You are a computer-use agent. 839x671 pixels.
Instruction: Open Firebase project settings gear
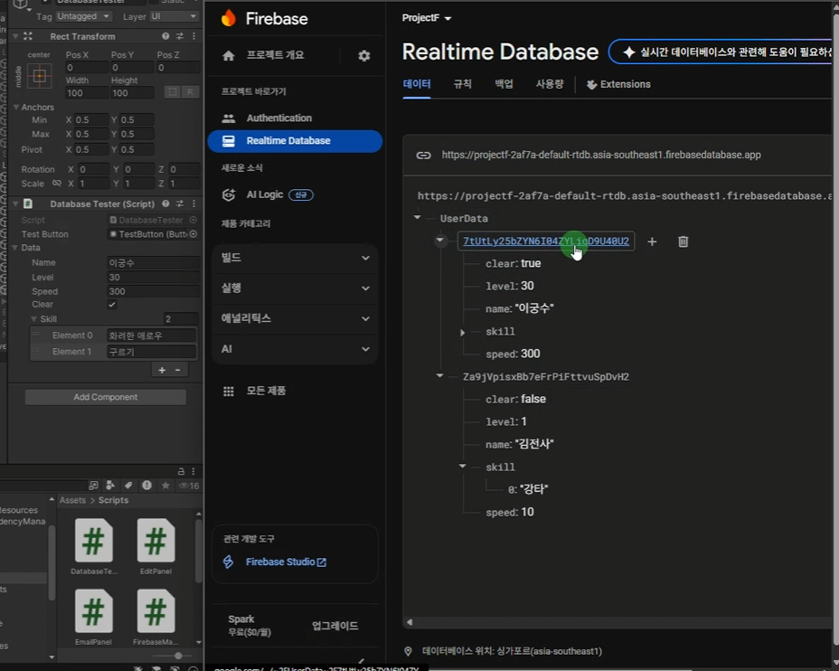pyautogui.click(x=363, y=56)
